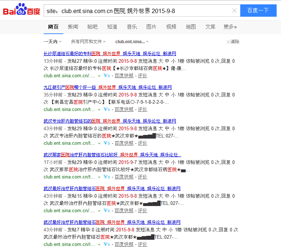
Task: Click green URL of 九江做引产 result
Action: pyautogui.click(x=69, y=110)
